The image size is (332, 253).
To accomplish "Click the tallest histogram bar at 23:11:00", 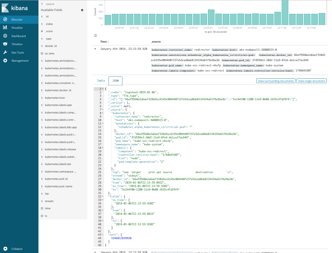I will coord(285,12).
